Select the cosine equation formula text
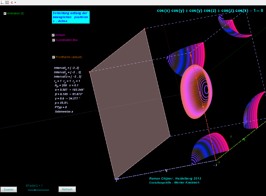Viewport: 266px width, 196px height. (x=210, y=11)
